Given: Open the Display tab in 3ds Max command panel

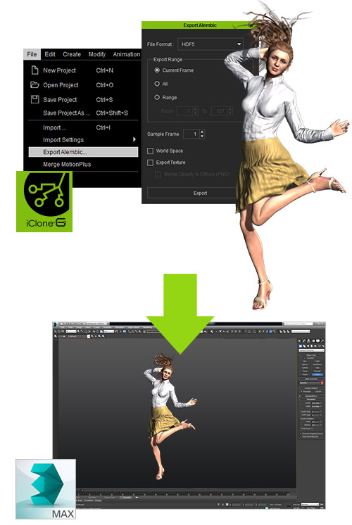Looking at the screenshot, I should pyautogui.click(x=318, y=341).
